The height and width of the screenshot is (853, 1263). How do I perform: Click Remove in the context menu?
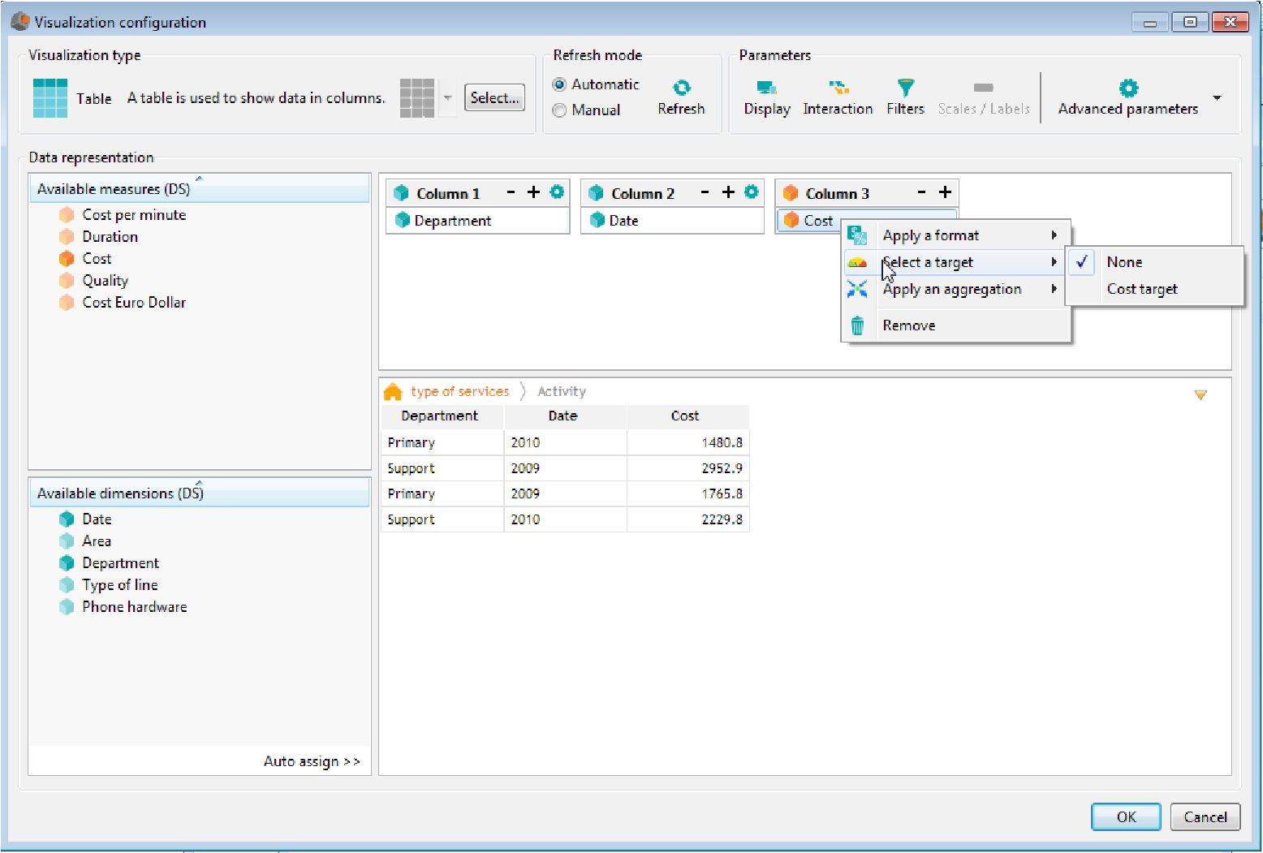(957, 325)
